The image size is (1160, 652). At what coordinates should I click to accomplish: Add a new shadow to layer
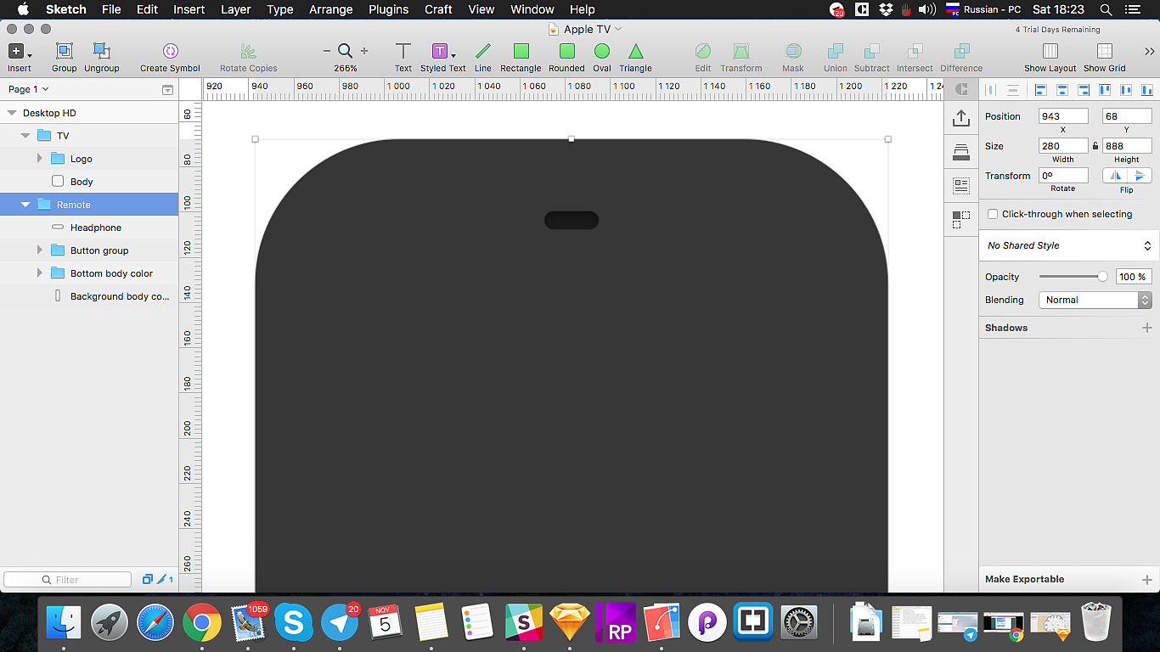point(1146,328)
